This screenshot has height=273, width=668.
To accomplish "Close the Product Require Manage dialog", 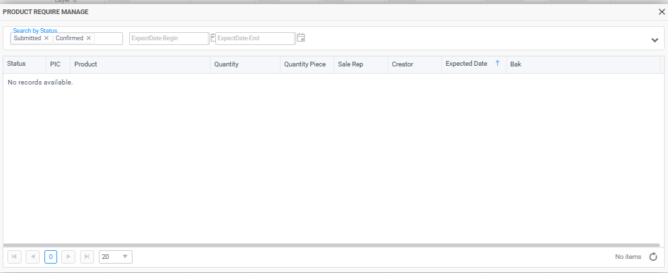I will 661,12.
